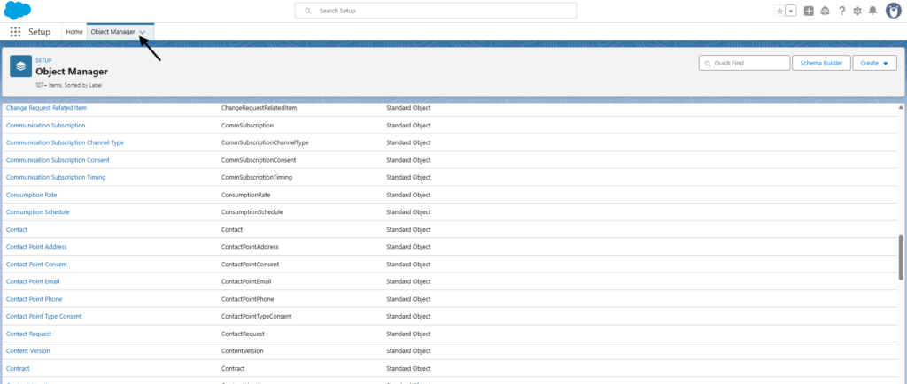Open the Consumption Schedule object link
Screen dimensions: 907x384
(x=37, y=212)
